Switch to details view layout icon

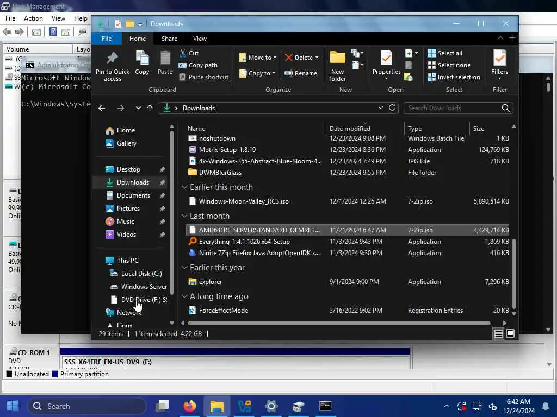pos(498,334)
